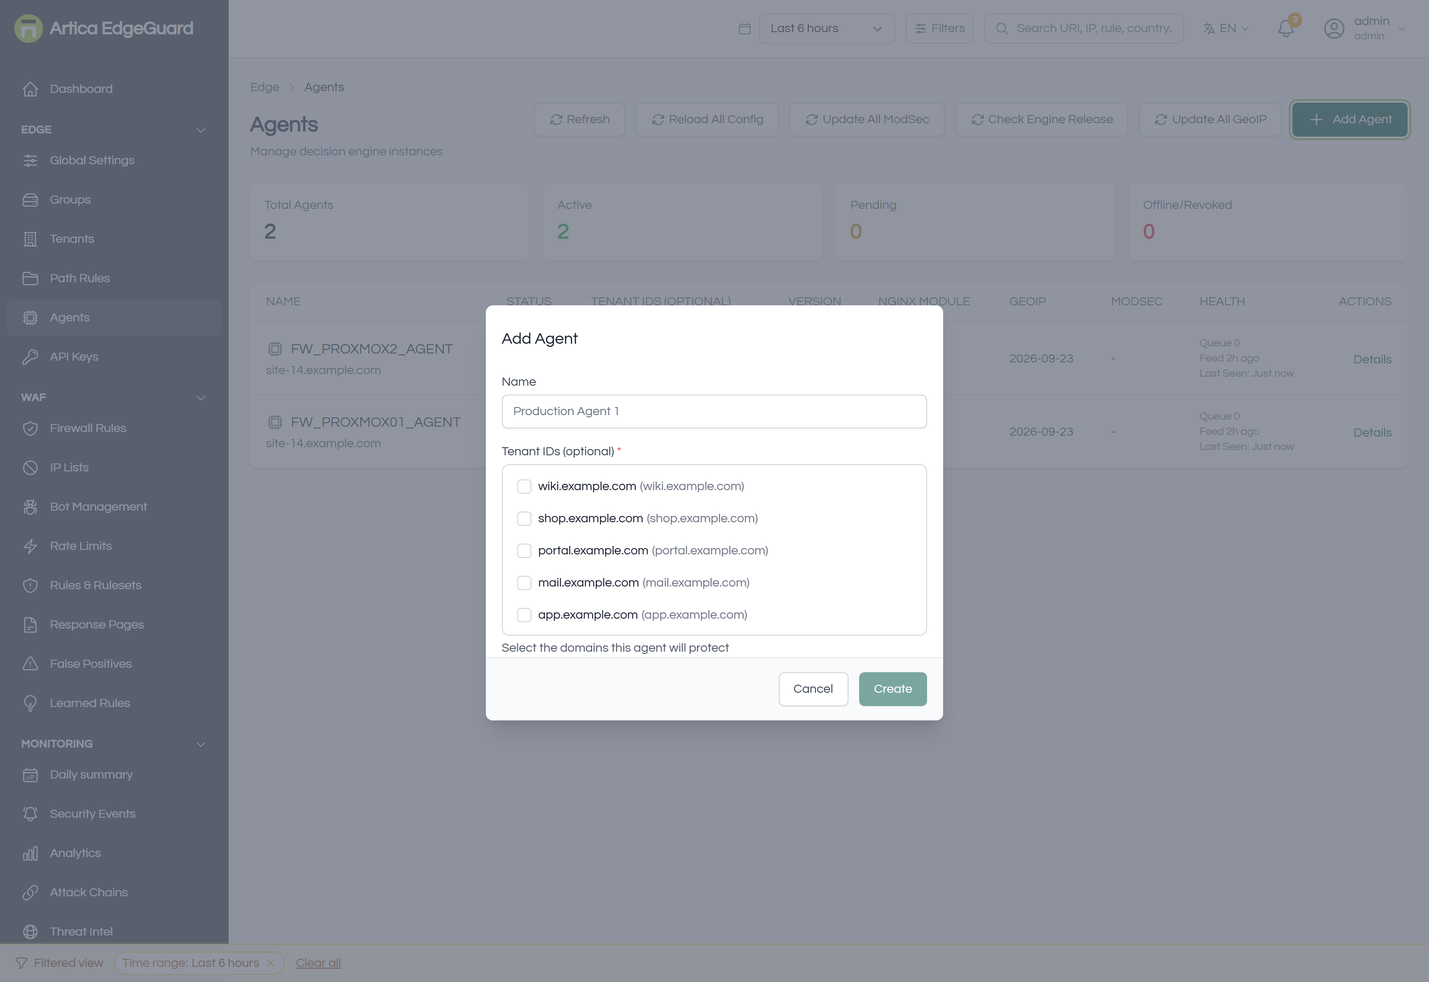Check the shop.example.com tenant box
1429x982 pixels.
524,518
